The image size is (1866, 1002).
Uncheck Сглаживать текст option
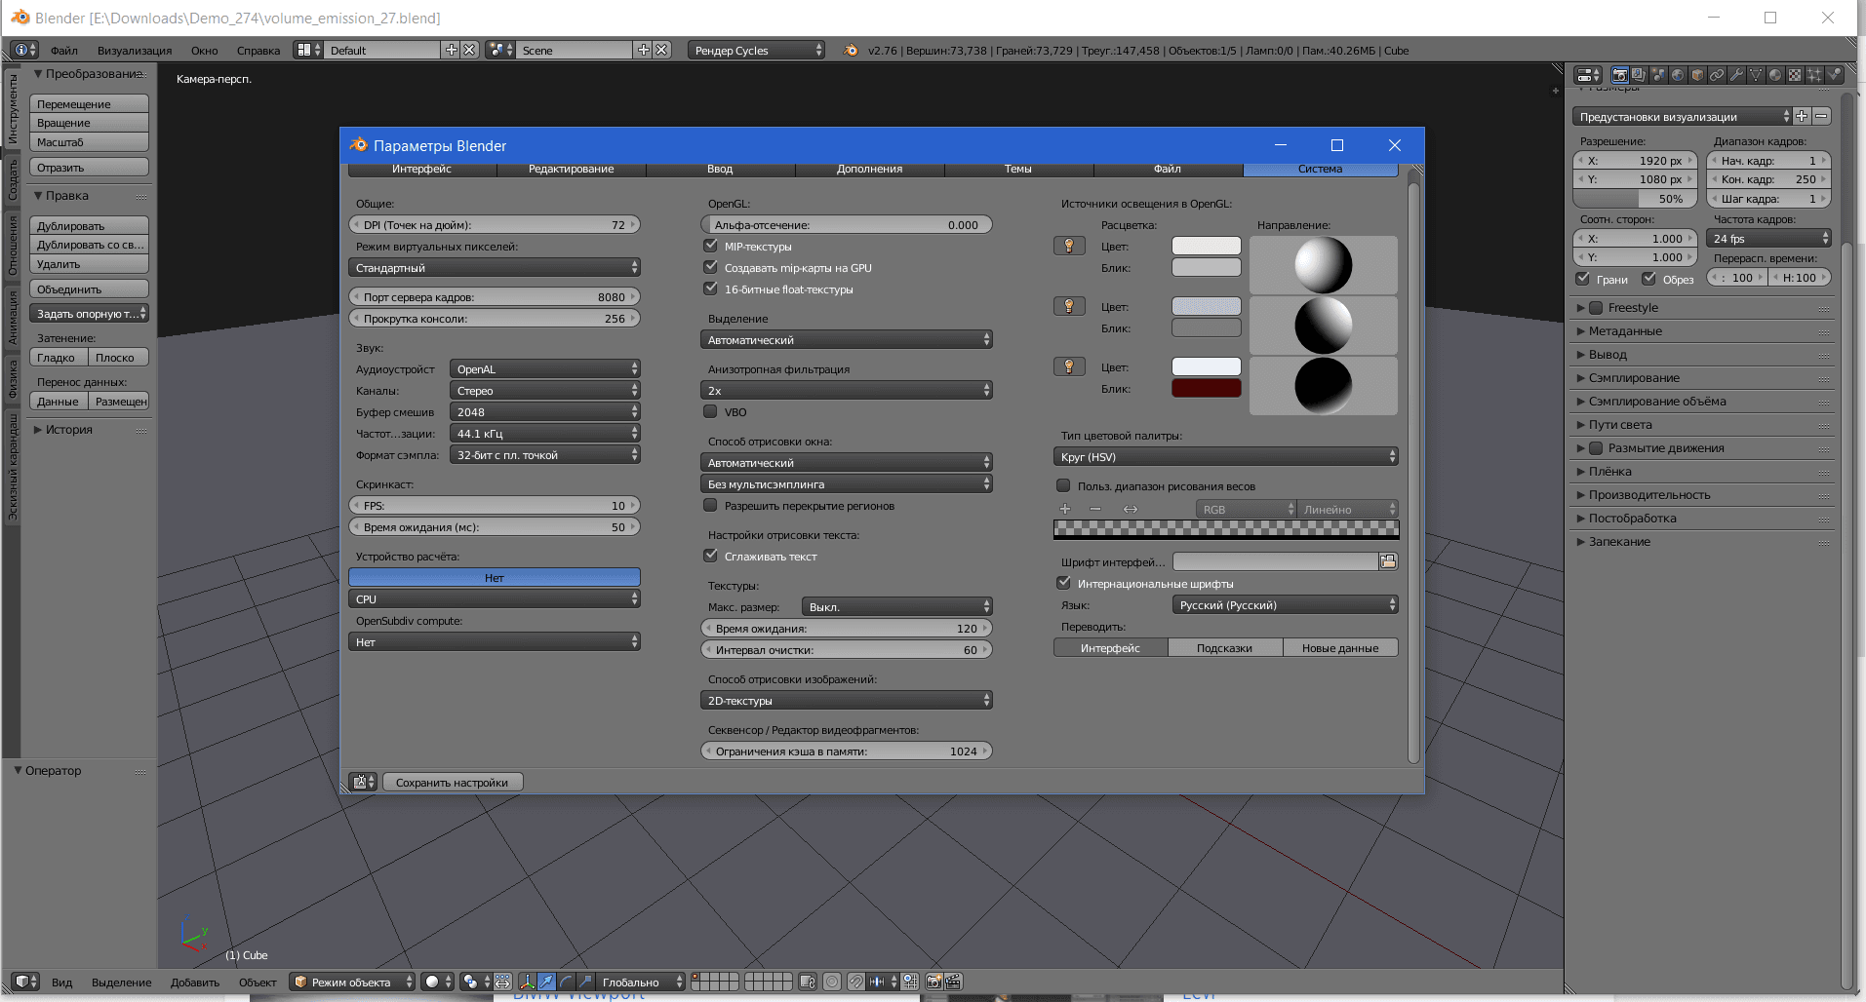click(x=711, y=556)
